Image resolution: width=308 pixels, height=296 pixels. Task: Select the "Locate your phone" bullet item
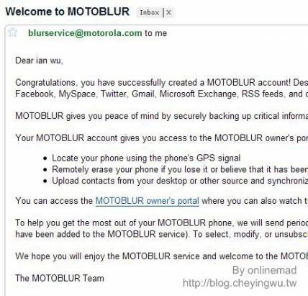(x=146, y=158)
